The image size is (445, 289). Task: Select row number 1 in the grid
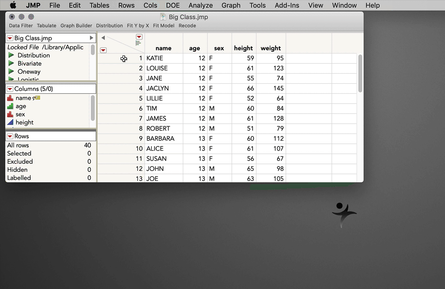121,58
